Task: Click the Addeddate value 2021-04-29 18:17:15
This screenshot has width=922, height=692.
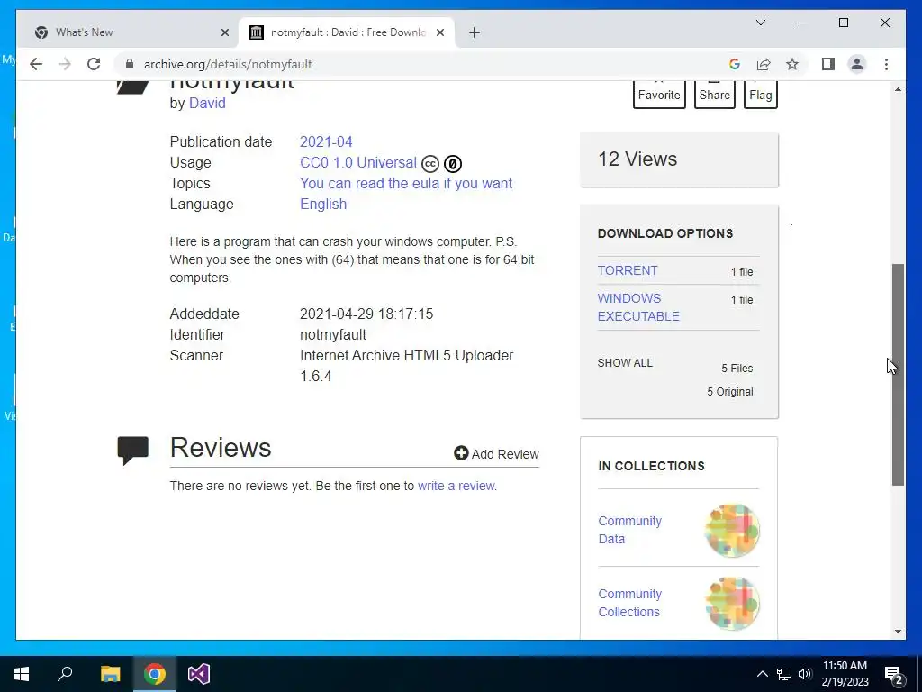Action: click(366, 314)
